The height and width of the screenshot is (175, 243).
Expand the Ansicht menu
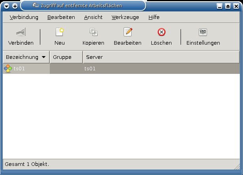tap(93, 17)
